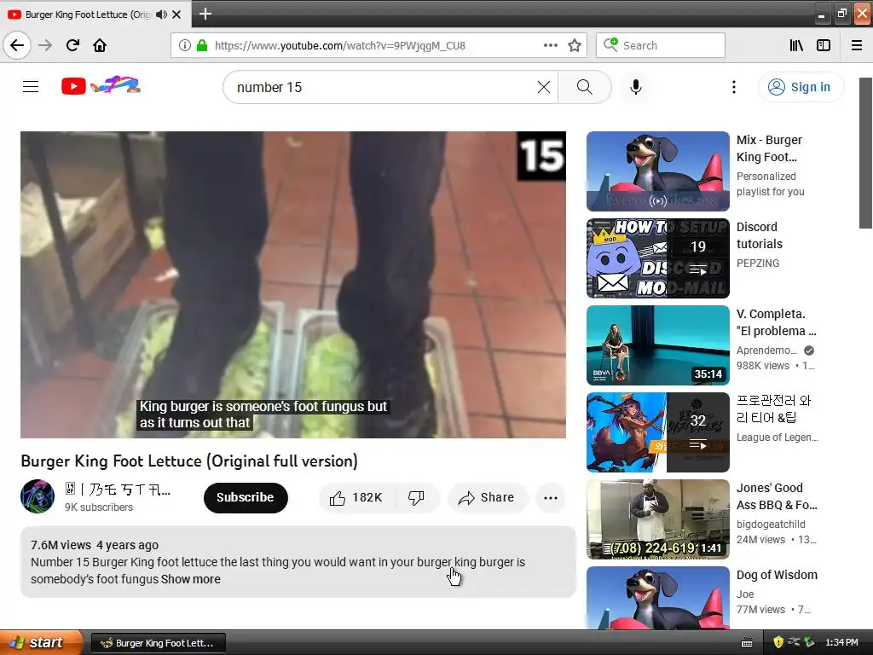Click the video player showing foot lettuce
Screen dimensions: 873x655
pyautogui.click(x=293, y=285)
